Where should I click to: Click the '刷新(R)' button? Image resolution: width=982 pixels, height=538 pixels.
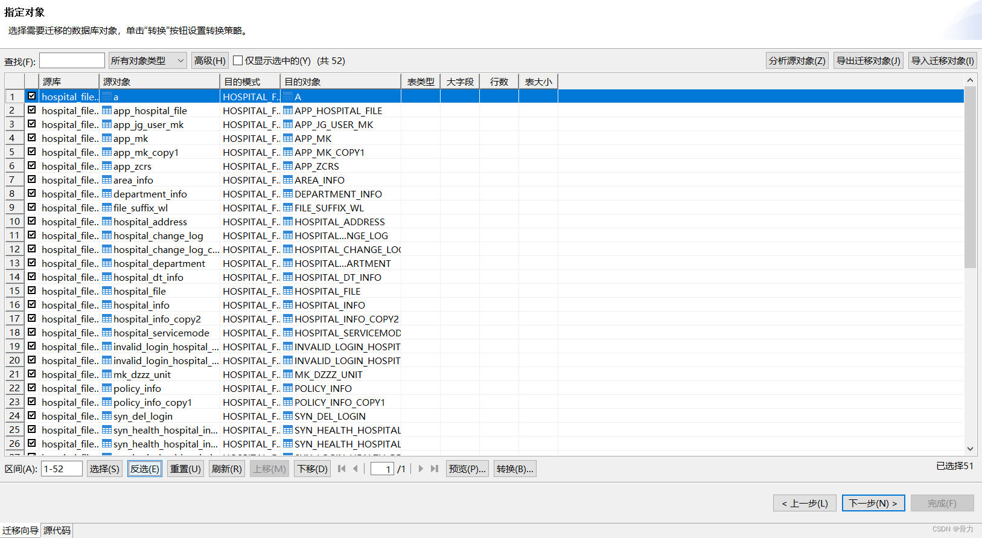226,469
